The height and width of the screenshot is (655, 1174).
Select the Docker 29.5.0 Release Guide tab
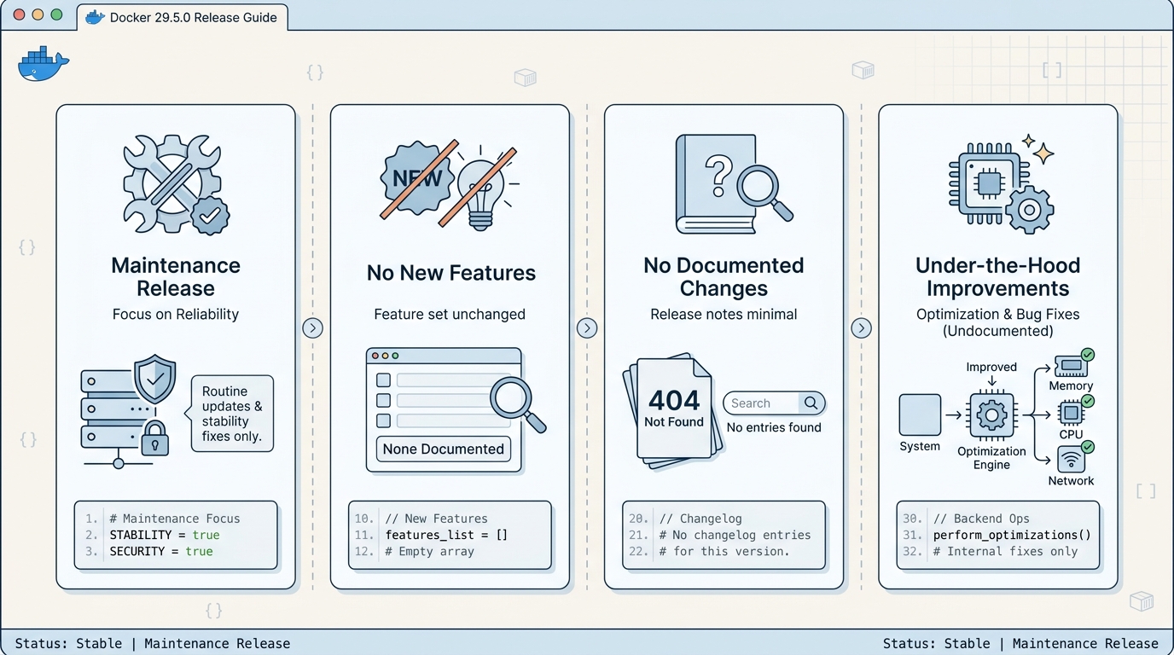(183, 17)
